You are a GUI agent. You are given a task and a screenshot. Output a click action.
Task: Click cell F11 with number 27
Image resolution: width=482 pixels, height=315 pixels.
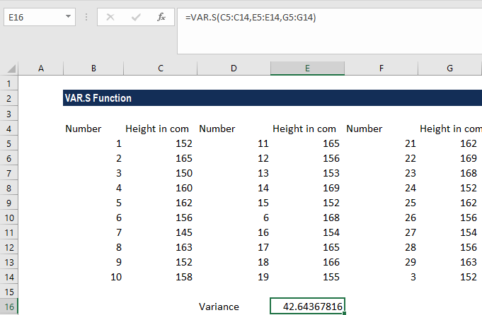click(381, 232)
